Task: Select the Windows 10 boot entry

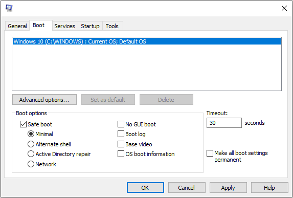Action: [147, 41]
